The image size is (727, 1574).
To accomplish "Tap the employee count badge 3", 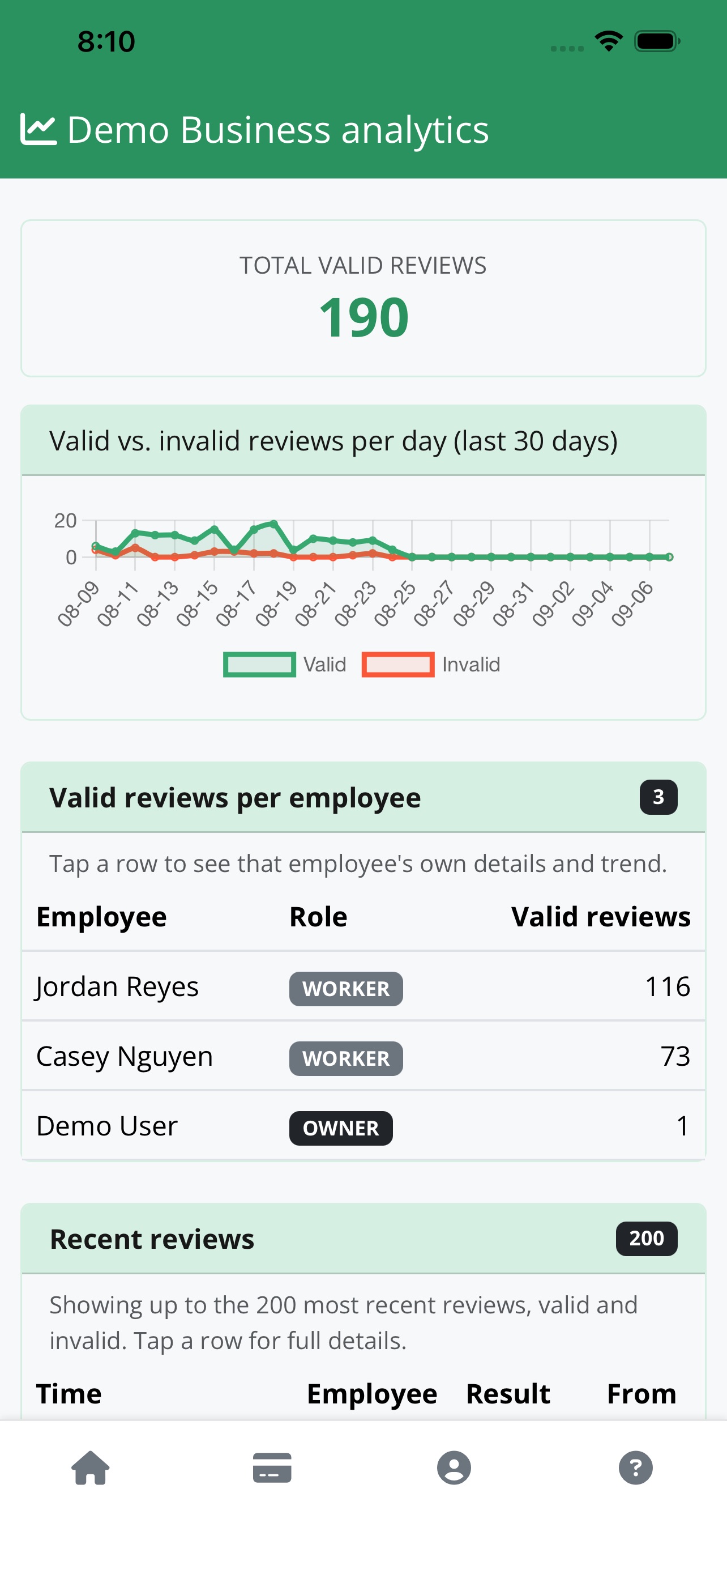I will (x=658, y=797).
